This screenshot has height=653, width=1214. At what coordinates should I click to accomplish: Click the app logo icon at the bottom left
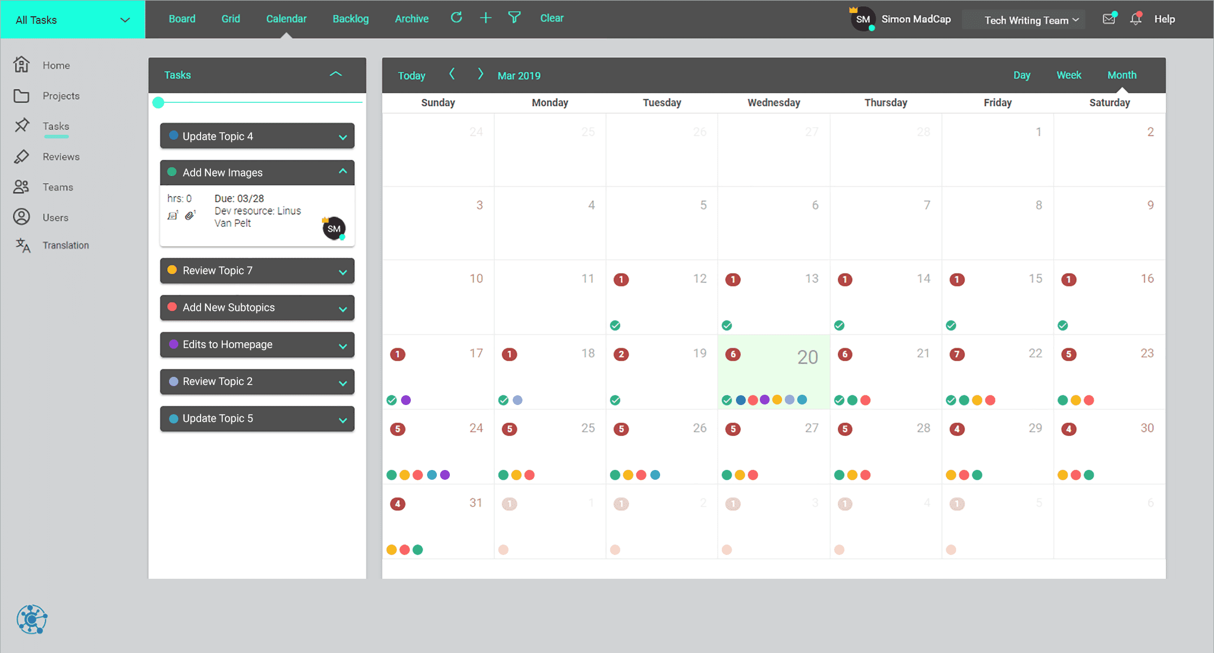[x=32, y=619]
